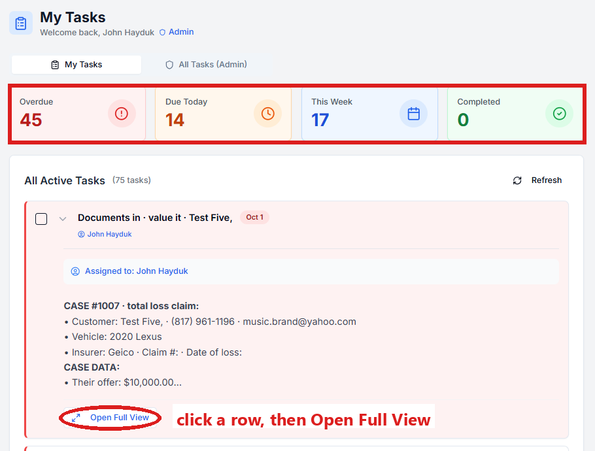Screen dimensions: 595x451
Task: Click the Due Today clock icon
Action: coord(268,114)
